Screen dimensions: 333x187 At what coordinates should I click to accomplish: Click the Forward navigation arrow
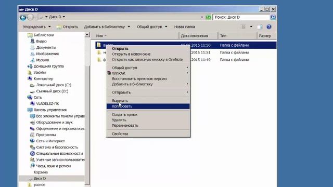[x=31, y=17]
